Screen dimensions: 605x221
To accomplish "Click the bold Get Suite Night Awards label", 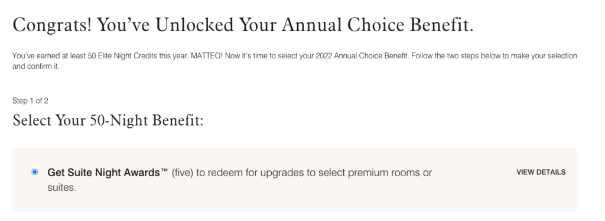I will (108, 173).
